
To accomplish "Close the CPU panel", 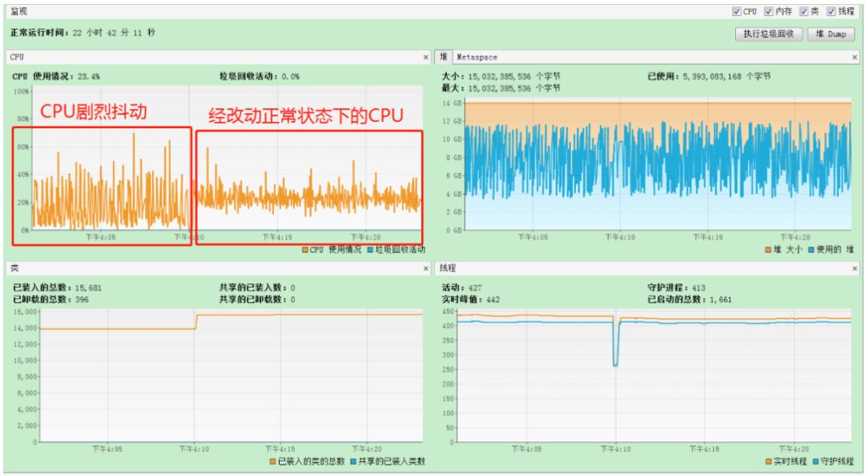I will pyautogui.click(x=426, y=58).
